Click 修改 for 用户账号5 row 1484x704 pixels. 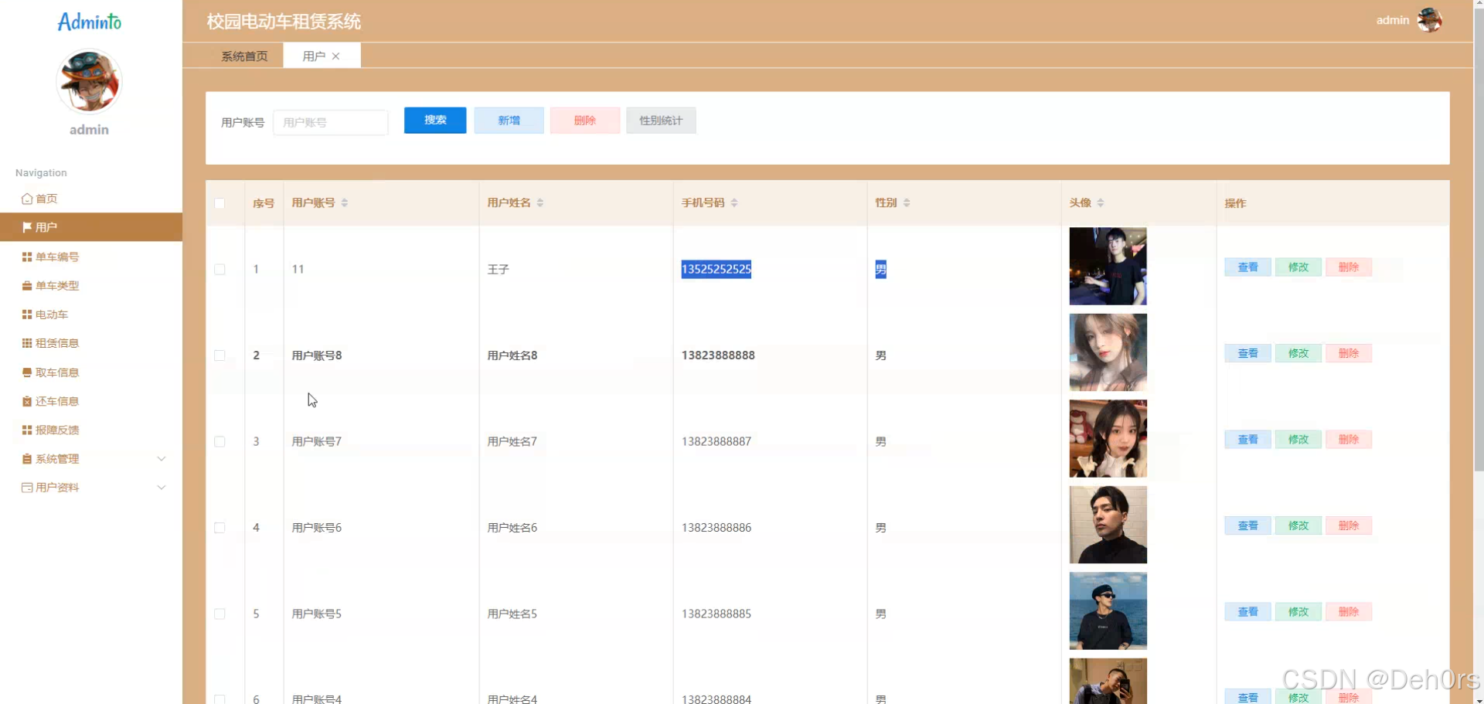(x=1298, y=612)
